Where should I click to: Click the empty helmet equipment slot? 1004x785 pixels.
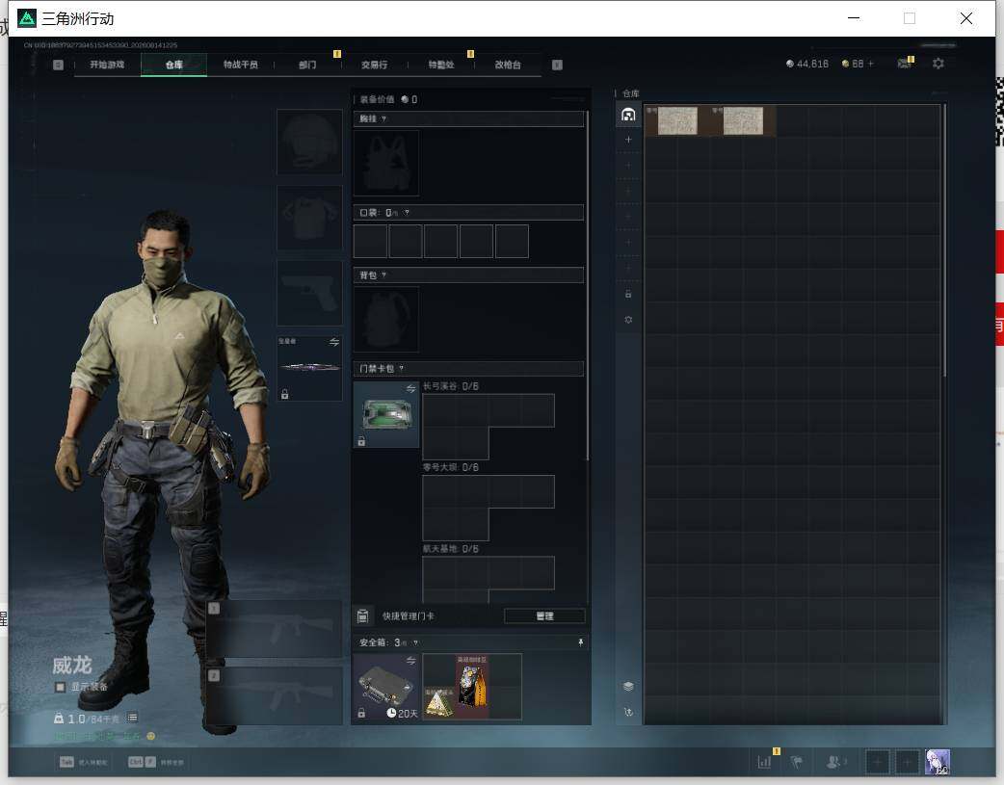[x=309, y=142]
